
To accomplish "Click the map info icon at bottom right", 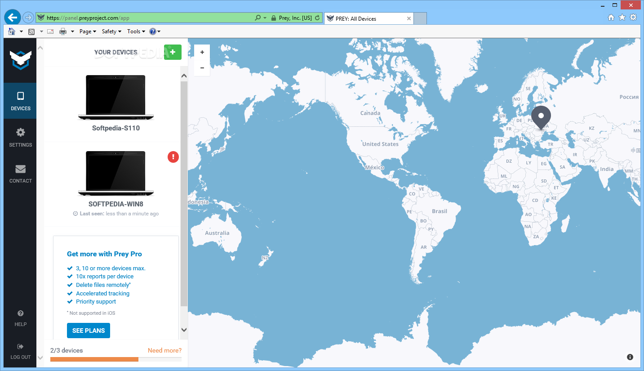I will 630,357.
